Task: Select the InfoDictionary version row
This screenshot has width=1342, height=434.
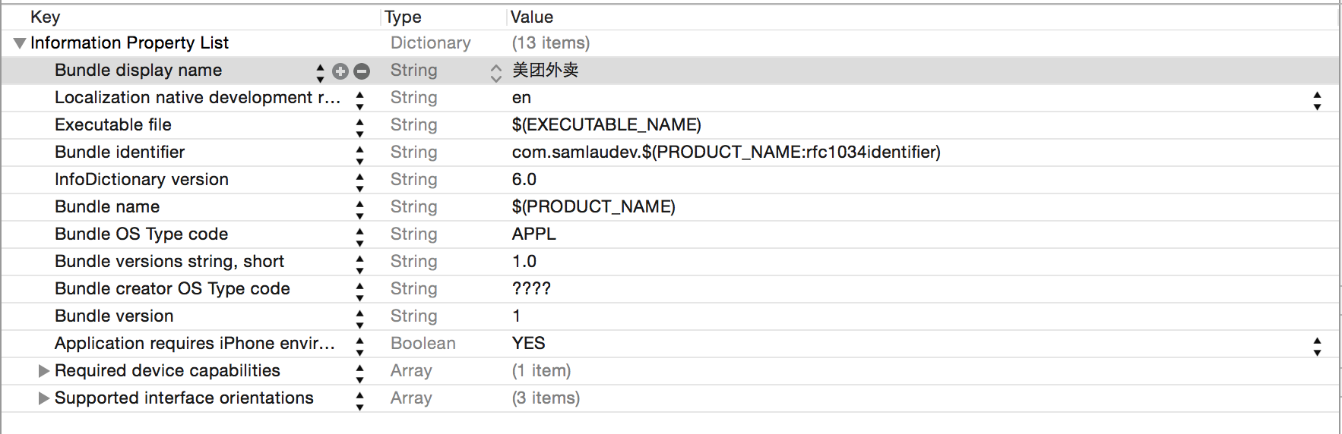Action: click(x=670, y=180)
